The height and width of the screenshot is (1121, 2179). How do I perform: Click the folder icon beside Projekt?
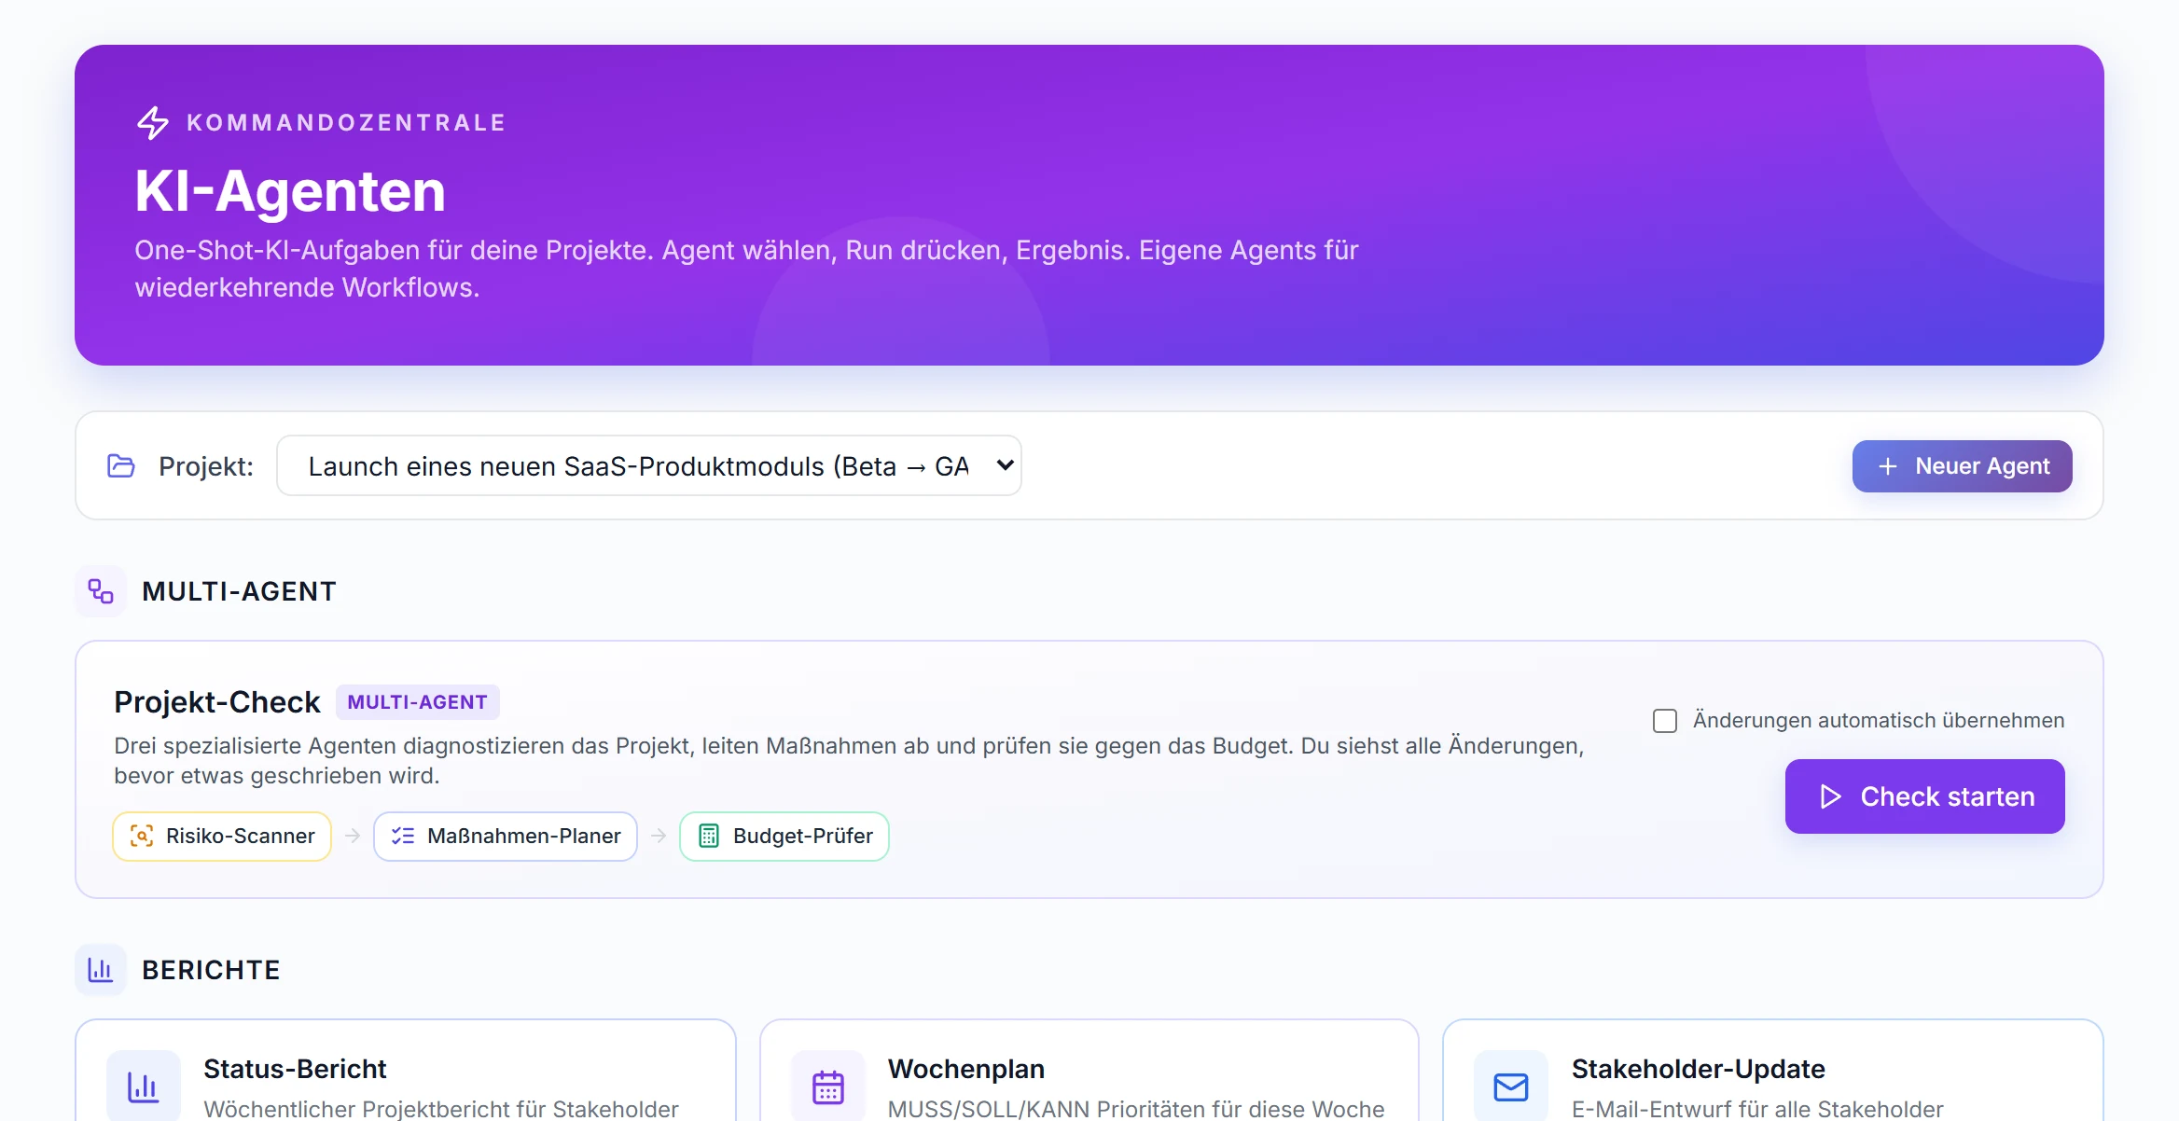coord(121,465)
